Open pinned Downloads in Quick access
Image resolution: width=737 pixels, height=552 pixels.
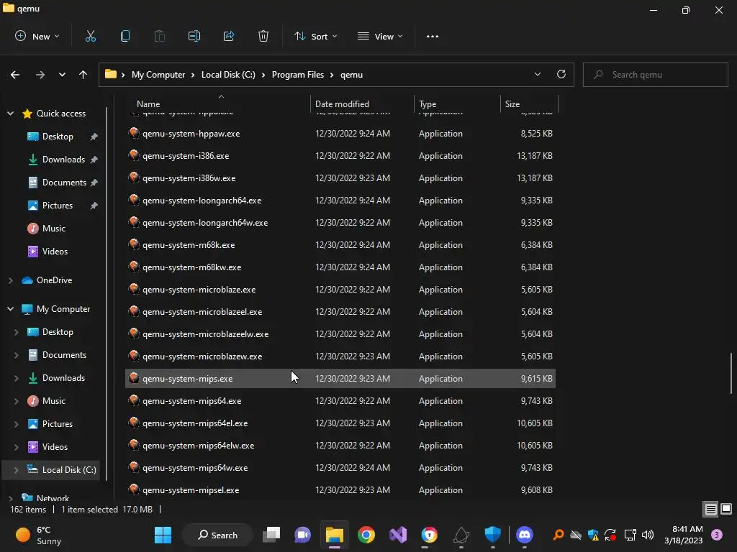pos(63,160)
